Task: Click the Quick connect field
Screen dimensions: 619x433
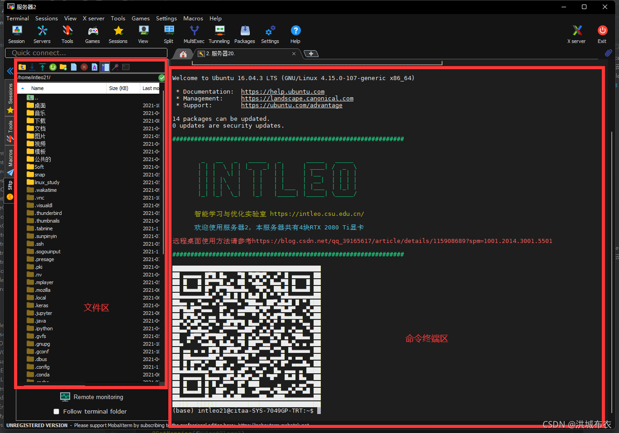Action: pyautogui.click(x=86, y=53)
